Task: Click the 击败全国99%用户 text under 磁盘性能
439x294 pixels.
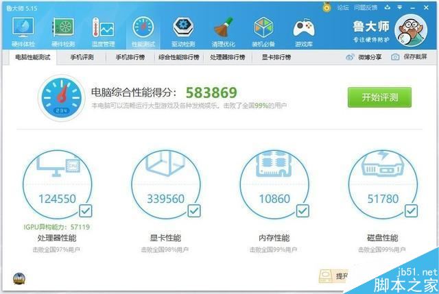Action: tap(382, 249)
